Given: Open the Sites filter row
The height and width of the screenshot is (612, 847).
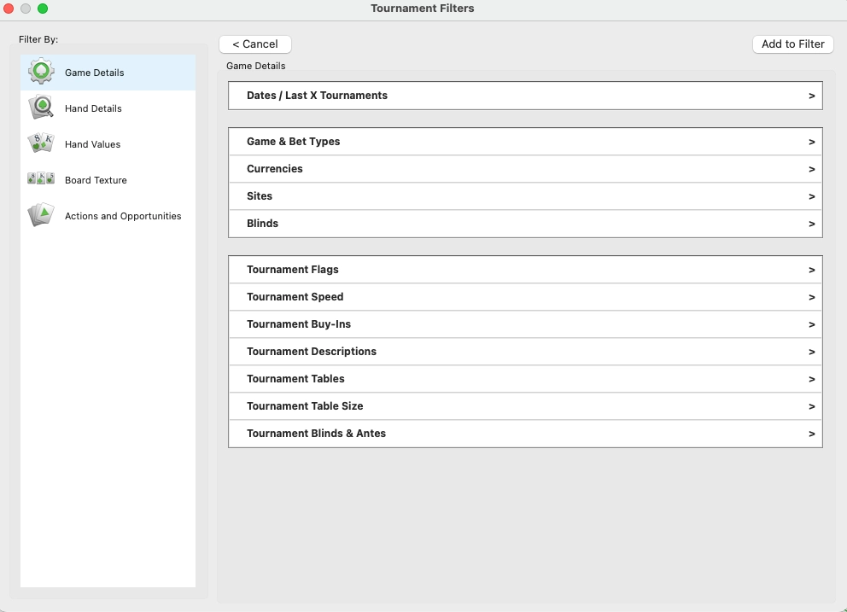Looking at the screenshot, I should (x=525, y=196).
